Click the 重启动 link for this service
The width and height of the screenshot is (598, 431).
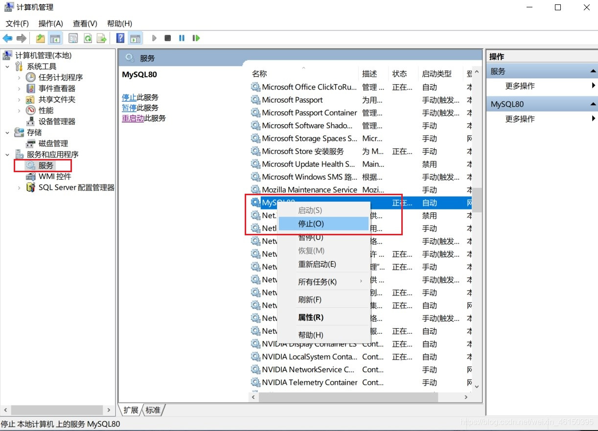pos(133,118)
